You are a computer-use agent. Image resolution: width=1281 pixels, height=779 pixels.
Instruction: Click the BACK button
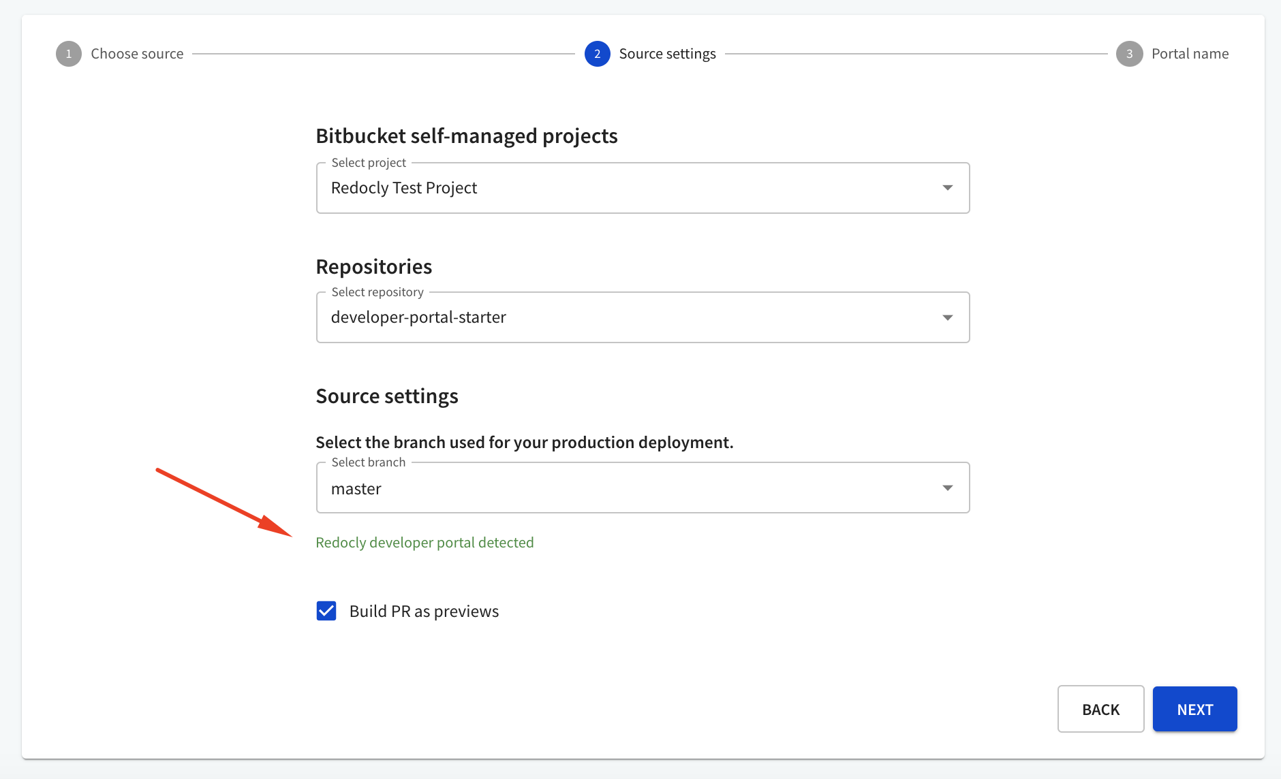(1100, 709)
